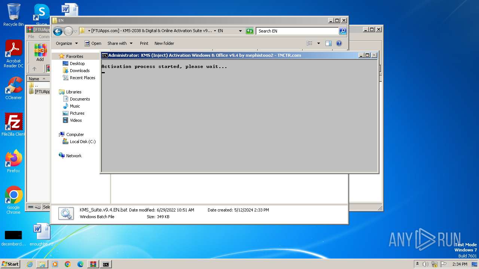Open Explorer Help question mark icon

point(339,43)
